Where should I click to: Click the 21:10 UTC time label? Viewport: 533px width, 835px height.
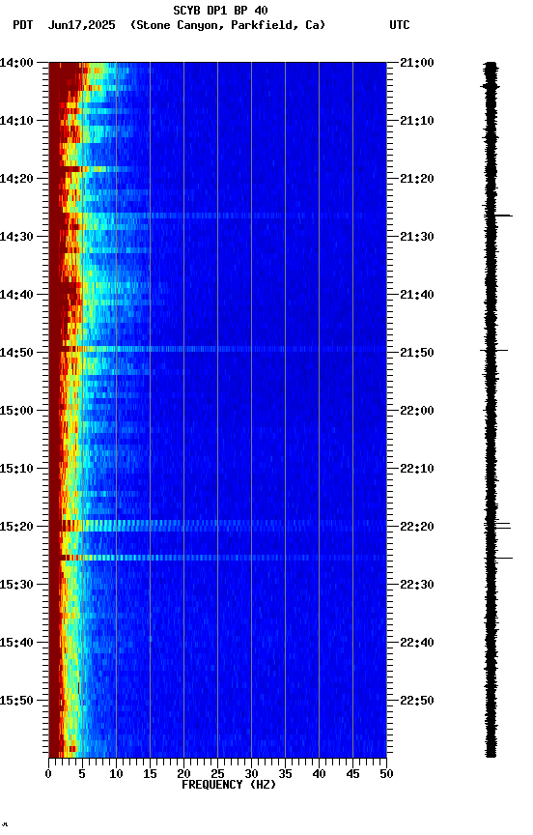(x=417, y=121)
